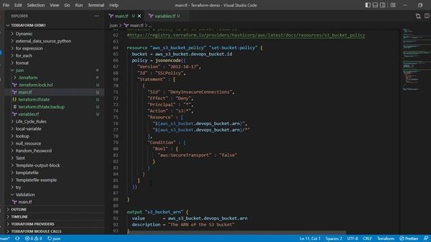
Task: Open File menu
Action: [x=6, y=5]
